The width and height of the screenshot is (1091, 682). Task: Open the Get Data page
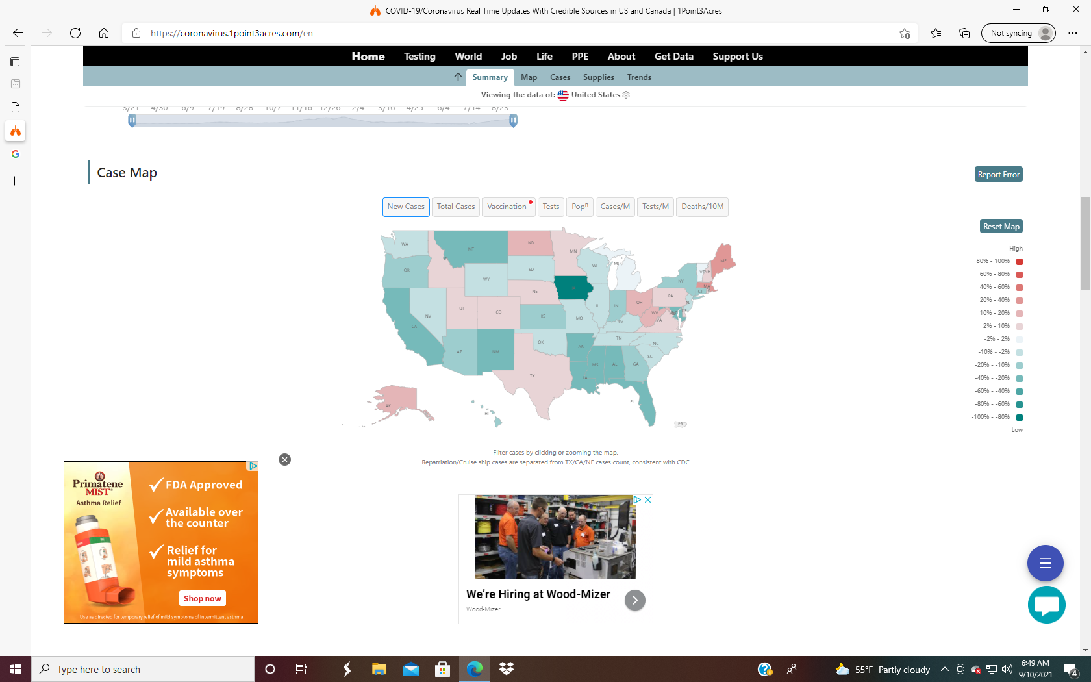(674, 57)
